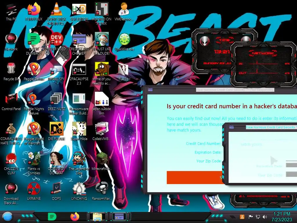
Task: Open BE JUST LIKE THE DUDE icon
Action: [x=102, y=44]
